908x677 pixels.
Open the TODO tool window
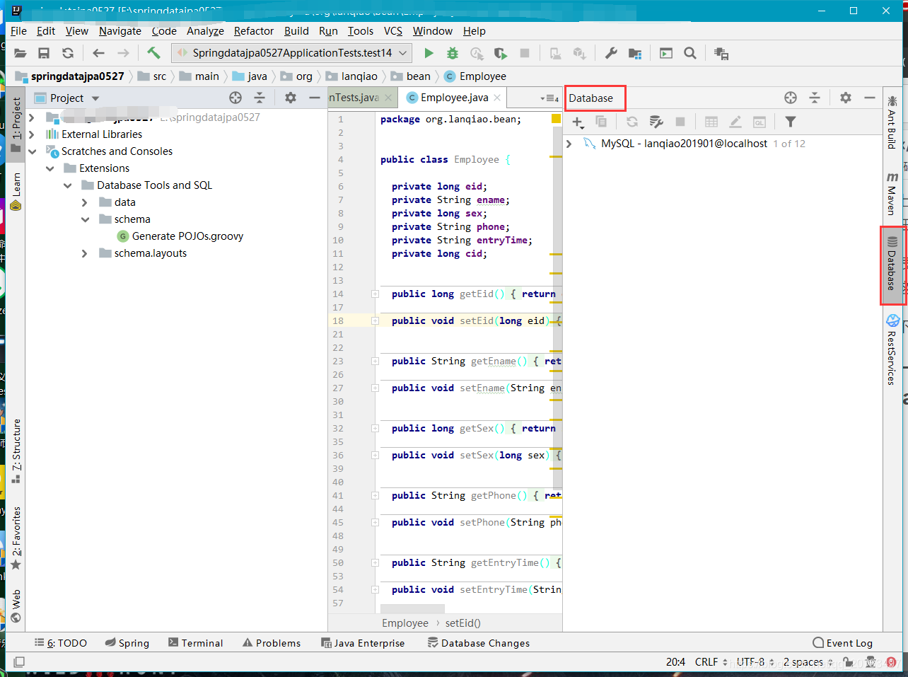[61, 643]
